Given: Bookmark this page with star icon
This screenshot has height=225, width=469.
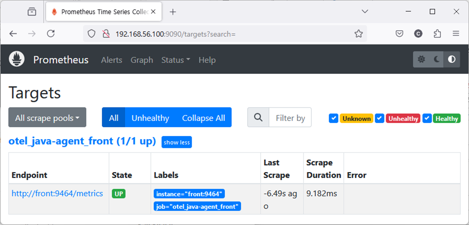Looking at the screenshot, I should pos(359,34).
